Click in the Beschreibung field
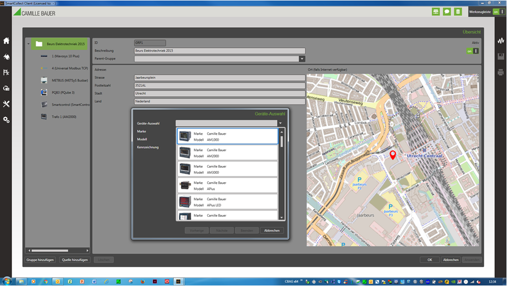 point(220,51)
